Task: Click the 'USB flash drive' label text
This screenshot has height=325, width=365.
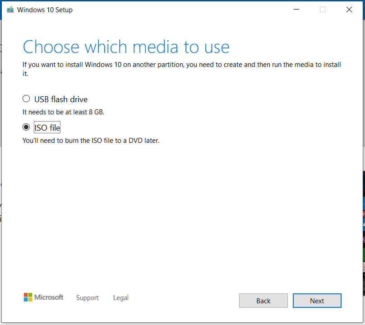Action: coord(61,99)
